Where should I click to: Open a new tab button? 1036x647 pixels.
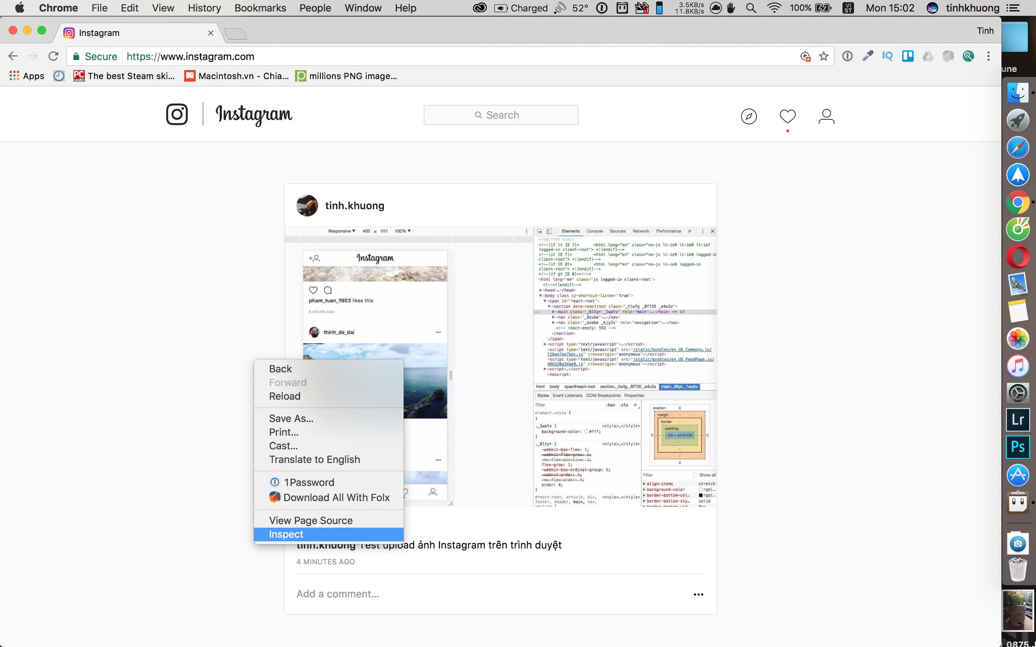[236, 34]
